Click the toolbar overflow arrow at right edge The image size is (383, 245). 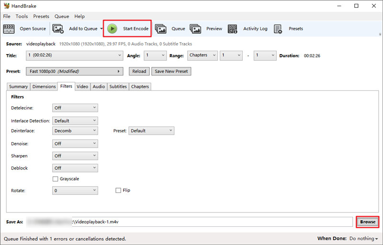tap(380, 34)
